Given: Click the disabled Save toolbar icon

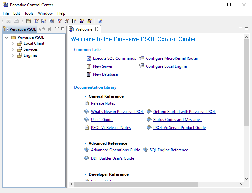Looking at the screenshot, I should pyautogui.click(x=8, y=21).
